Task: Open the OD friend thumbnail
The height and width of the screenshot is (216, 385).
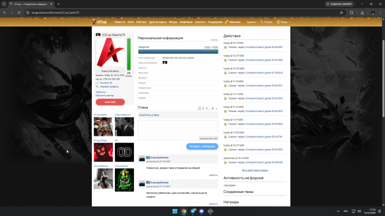Action: click(x=124, y=152)
